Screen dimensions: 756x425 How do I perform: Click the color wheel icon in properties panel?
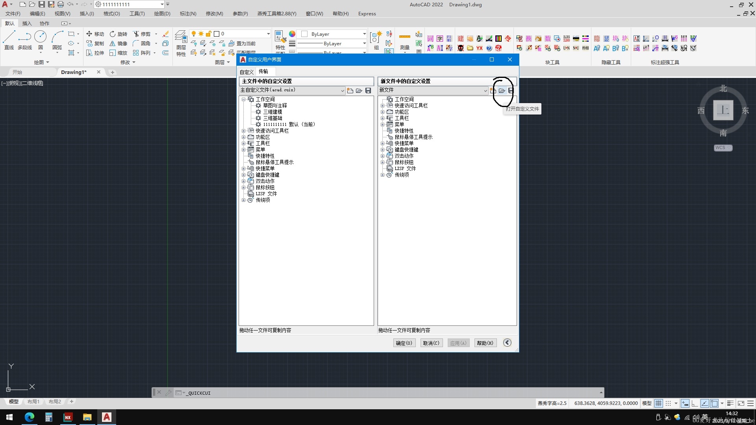tap(292, 34)
